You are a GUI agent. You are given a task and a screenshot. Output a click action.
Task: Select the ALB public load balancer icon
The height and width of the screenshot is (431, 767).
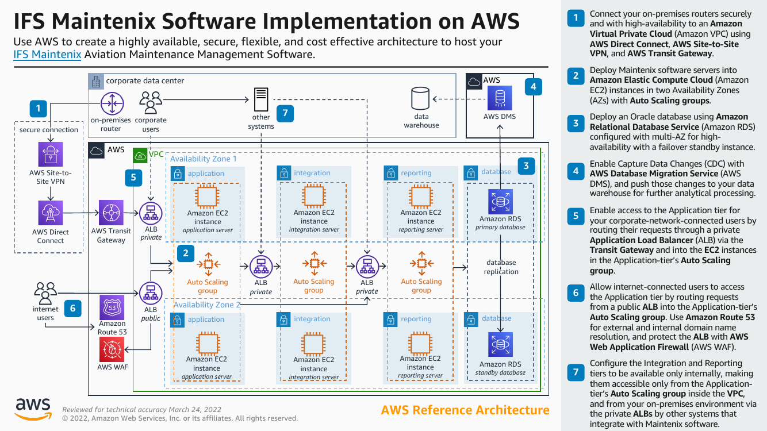pos(151,293)
